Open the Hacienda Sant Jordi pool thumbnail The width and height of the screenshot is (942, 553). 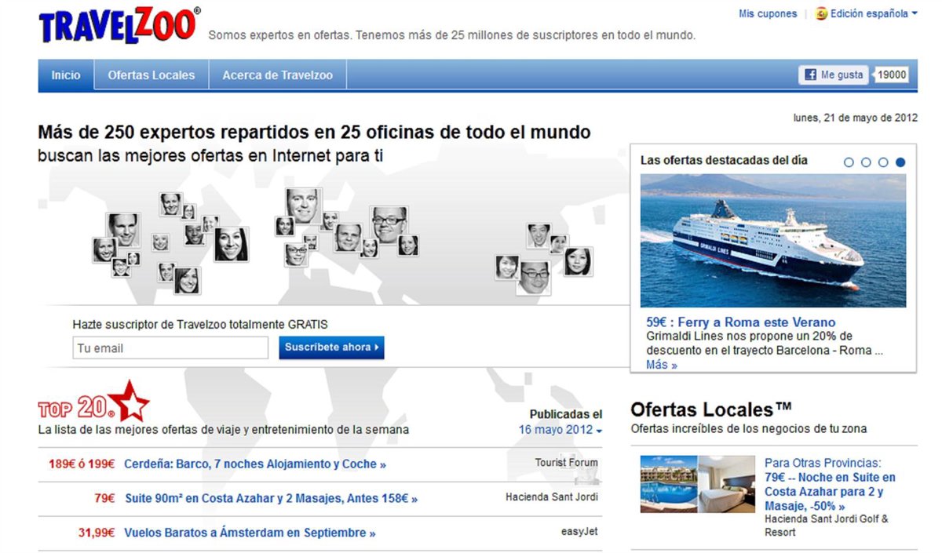point(668,484)
